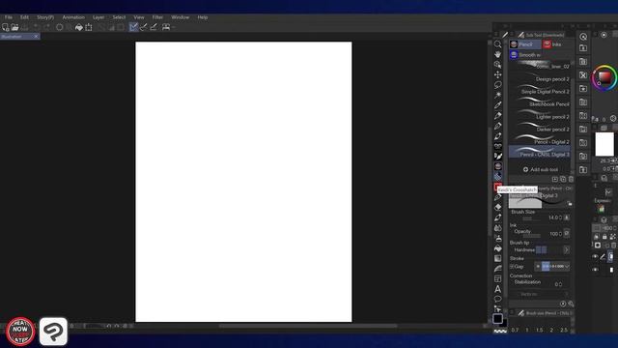Click the Navigator white canvas thumbnail
618x348 pixels.
point(604,144)
